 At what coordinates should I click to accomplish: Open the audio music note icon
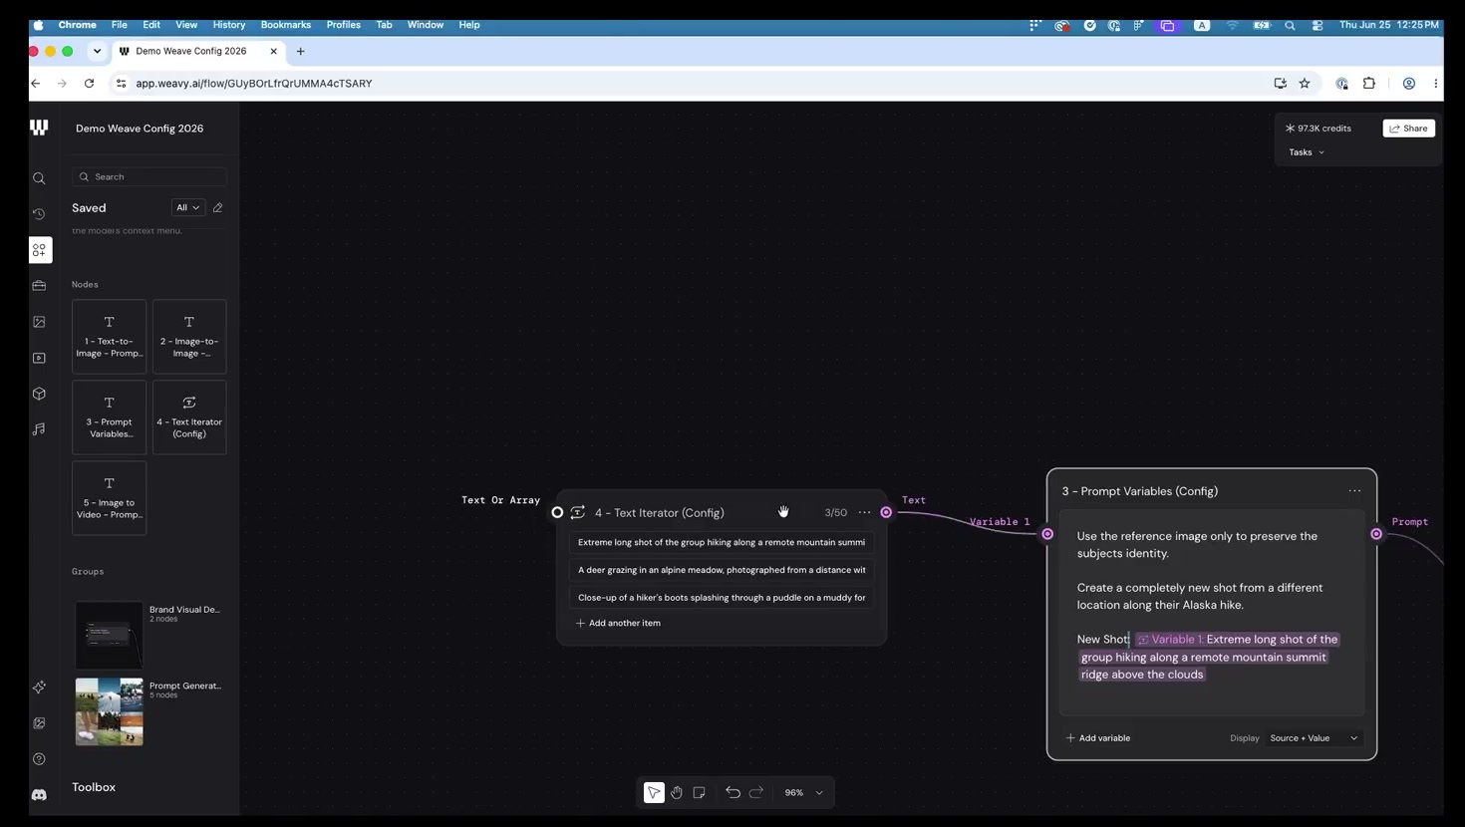(39, 429)
